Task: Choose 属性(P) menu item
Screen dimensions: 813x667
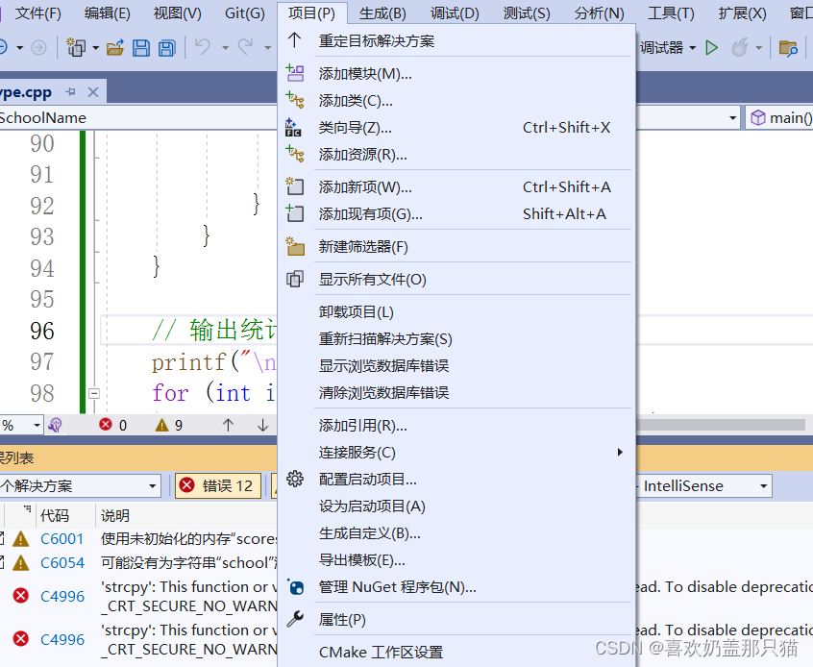Action: (456, 619)
